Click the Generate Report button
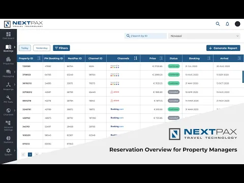The image size is (244, 183). tap(223, 48)
